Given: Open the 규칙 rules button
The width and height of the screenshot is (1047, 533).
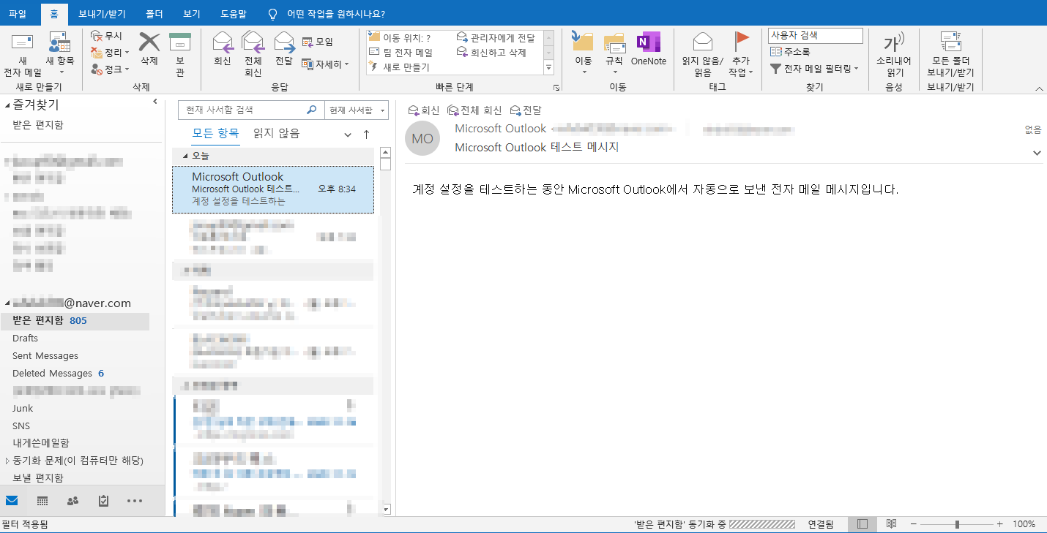Looking at the screenshot, I should click(x=614, y=53).
